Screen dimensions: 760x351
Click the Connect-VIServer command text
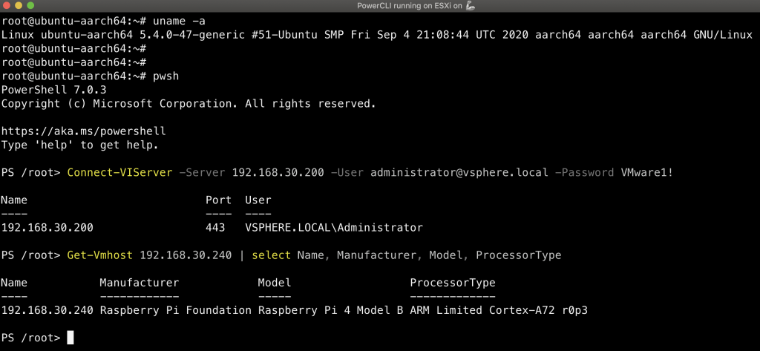tap(119, 172)
